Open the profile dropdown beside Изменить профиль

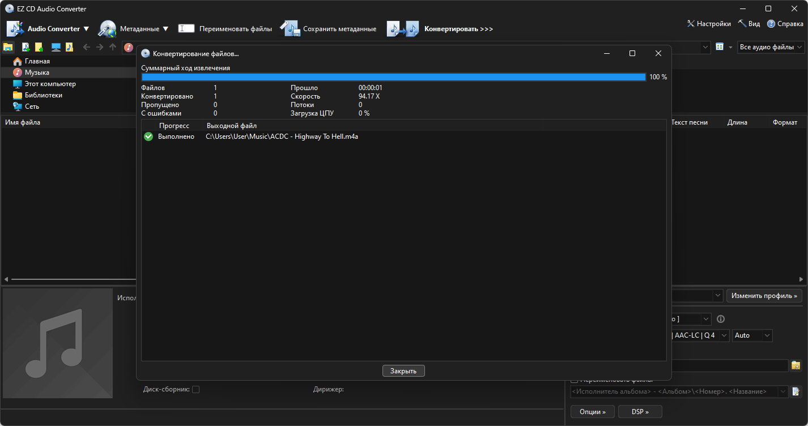(717, 296)
